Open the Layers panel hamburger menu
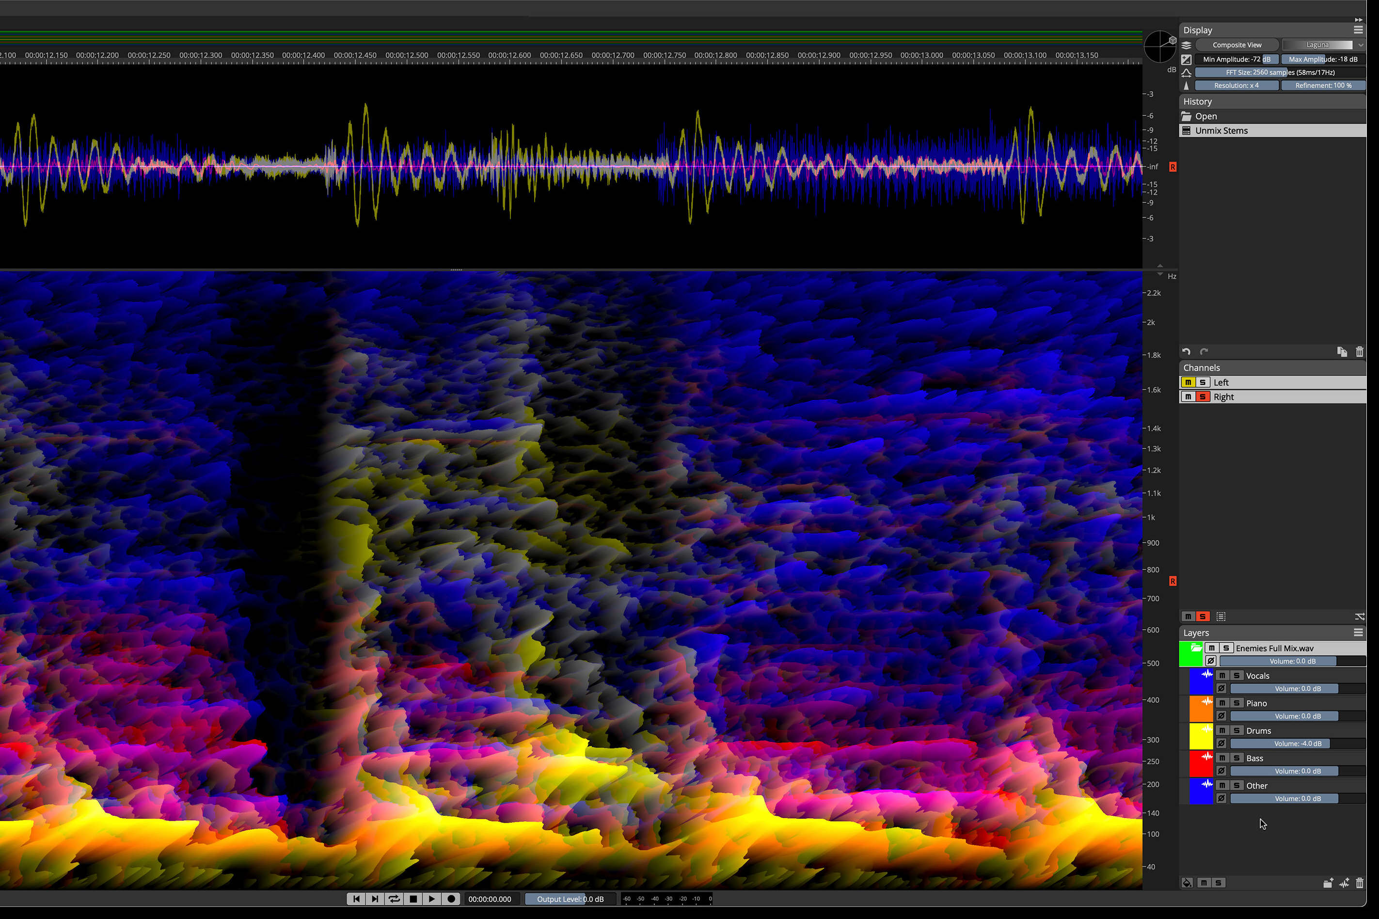The image size is (1379, 919). pos(1358,633)
